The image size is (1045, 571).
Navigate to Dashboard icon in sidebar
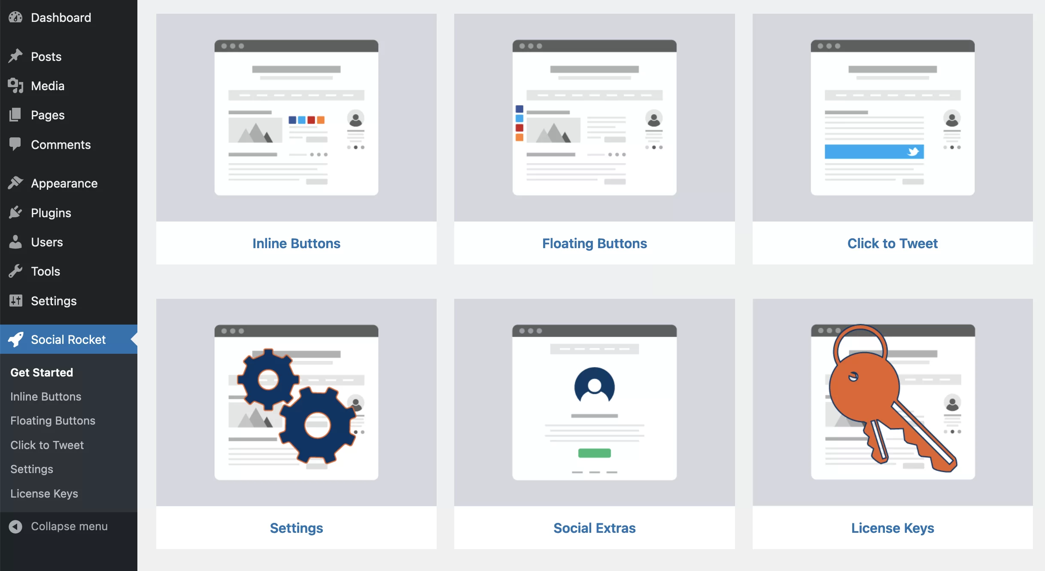pyautogui.click(x=15, y=18)
